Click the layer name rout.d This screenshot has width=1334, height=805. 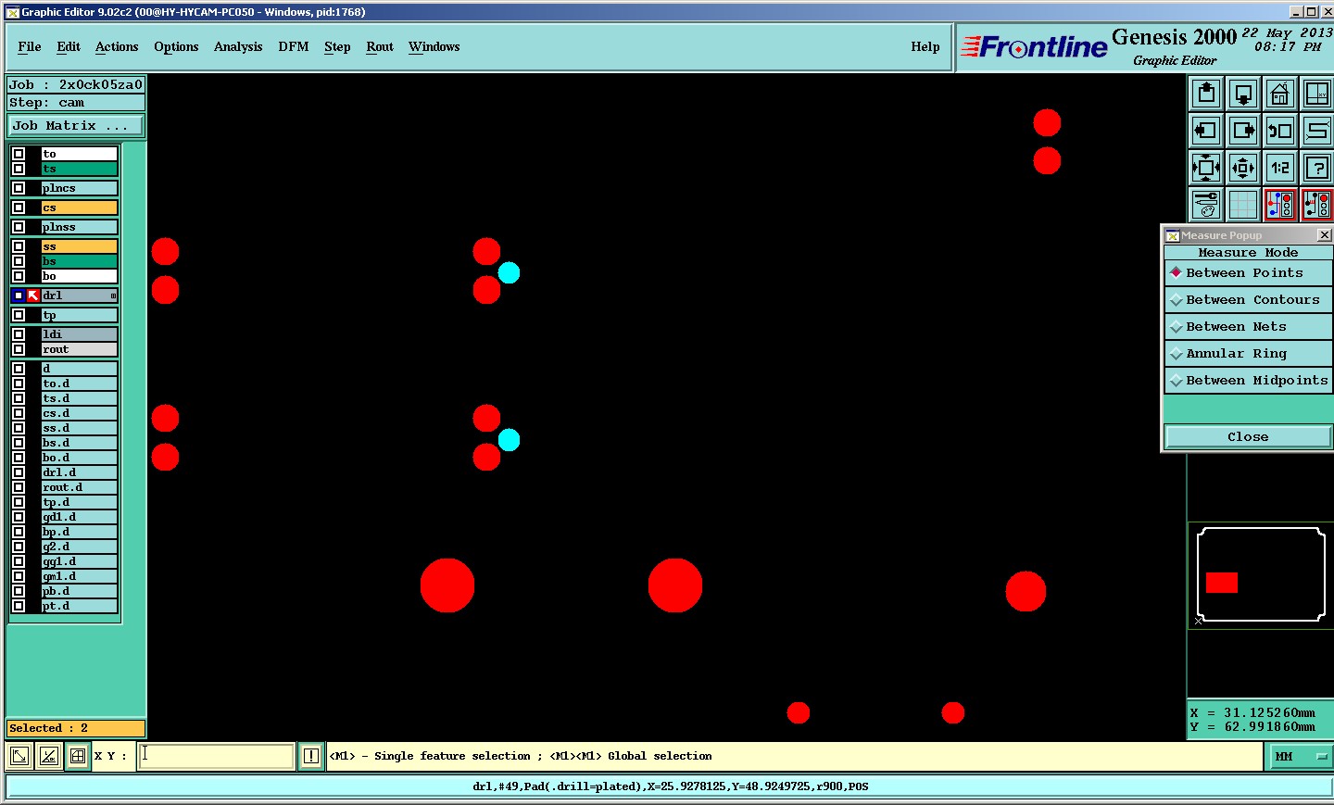coord(80,487)
